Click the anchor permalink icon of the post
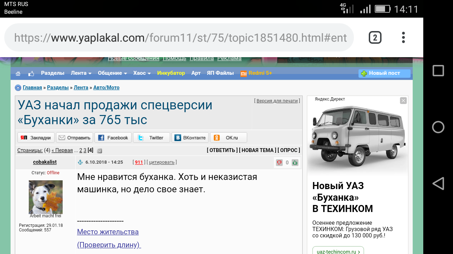Viewport: 453px width, 254px height. pos(80,162)
